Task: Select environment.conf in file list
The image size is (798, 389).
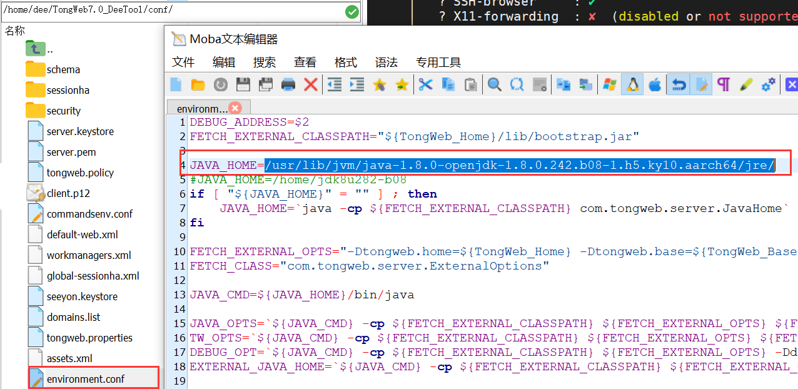Action: pos(85,379)
